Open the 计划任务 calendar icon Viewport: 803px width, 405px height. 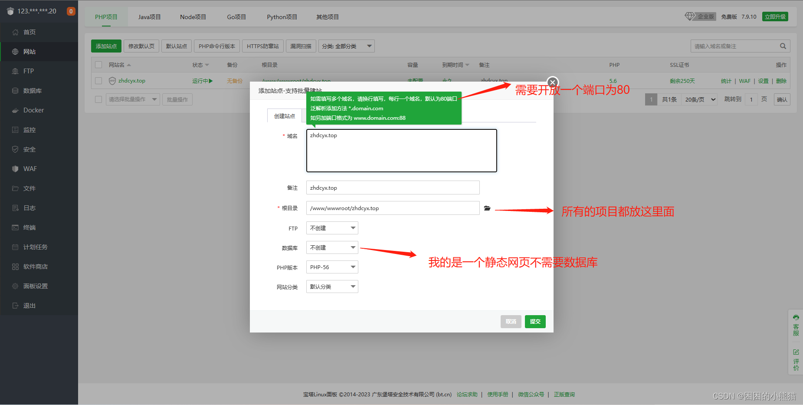pos(15,247)
